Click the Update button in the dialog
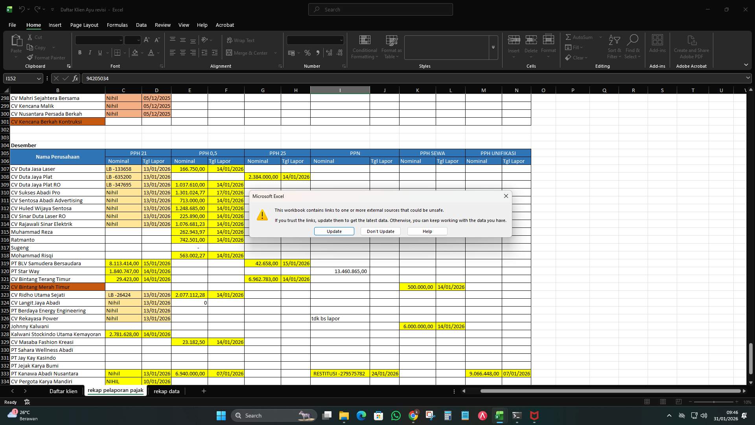Screen dimensions: 755x425 click(334, 231)
